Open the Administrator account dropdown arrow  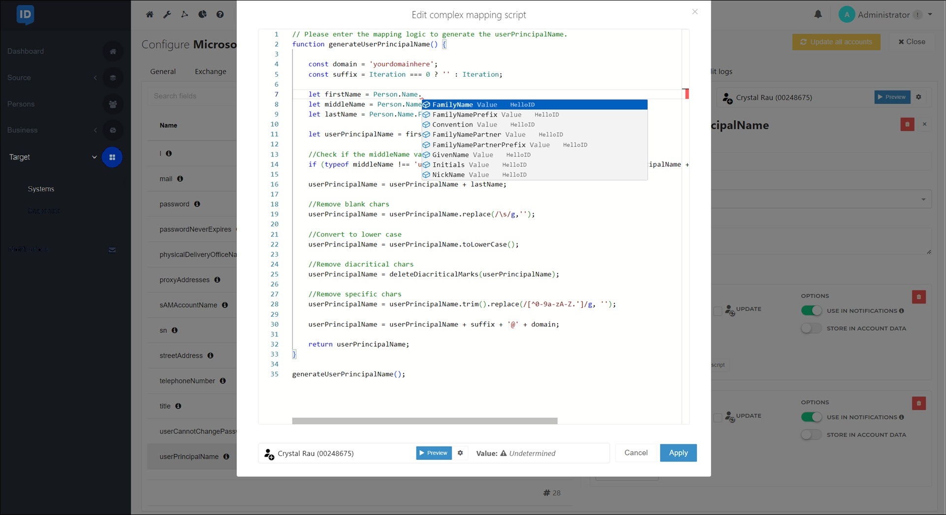pos(930,14)
